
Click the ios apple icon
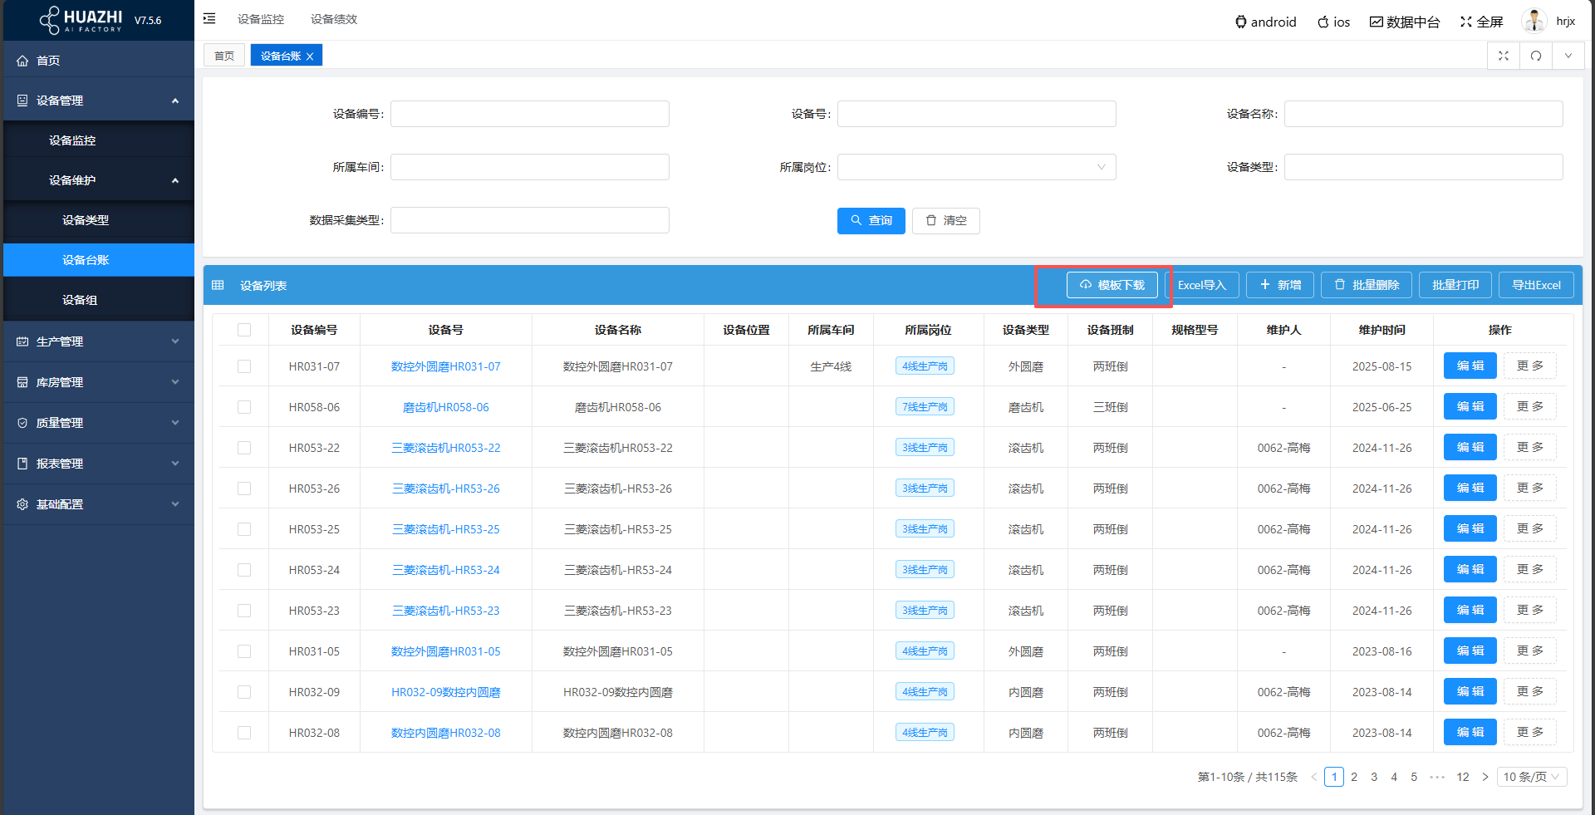(1323, 22)
